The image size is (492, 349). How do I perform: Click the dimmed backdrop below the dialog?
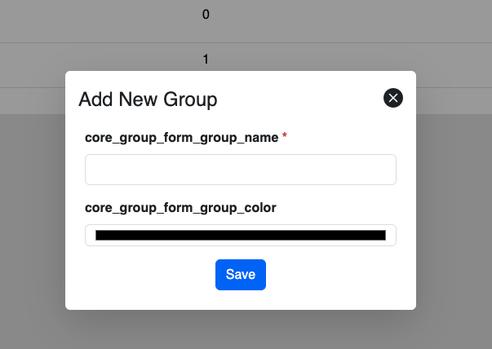click(245, 329)
